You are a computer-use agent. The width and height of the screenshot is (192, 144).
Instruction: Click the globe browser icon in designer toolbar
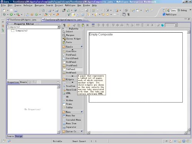coord(162,25)
